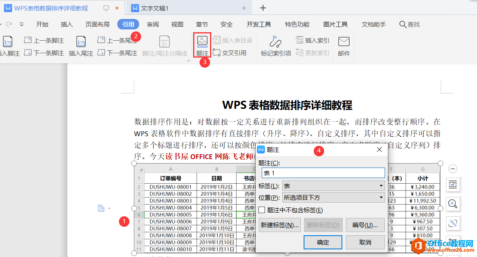Open the 插入 ribbon tab

67,24
